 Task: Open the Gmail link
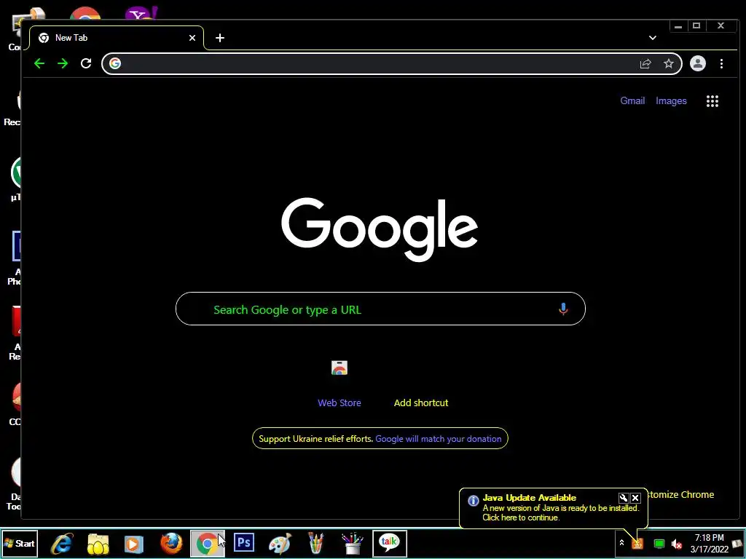(x=632, y=100)
